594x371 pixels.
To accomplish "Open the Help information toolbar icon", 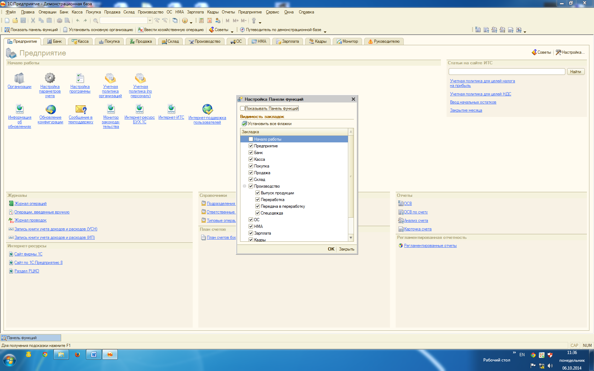I will (185, 20).
